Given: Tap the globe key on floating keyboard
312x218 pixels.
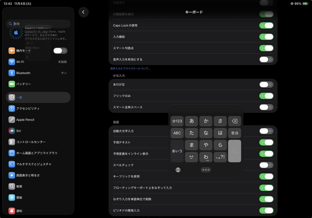Looking at the screenshot, I should pos(178,170).
